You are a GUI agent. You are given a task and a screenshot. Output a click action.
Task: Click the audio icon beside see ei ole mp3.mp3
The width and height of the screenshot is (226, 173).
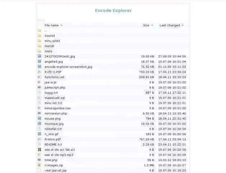40,155
